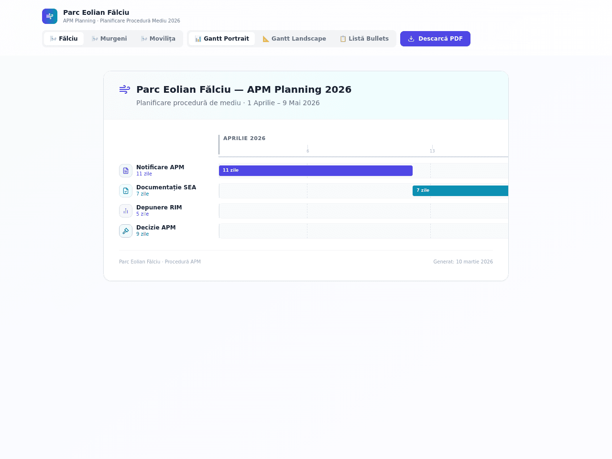Click the Decizie APM task label
This screenshot has height=459, width=612.
(x=156, y=228)
